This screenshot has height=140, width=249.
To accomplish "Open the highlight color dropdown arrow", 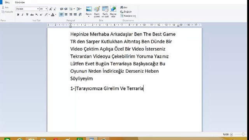I will (49, 15).
